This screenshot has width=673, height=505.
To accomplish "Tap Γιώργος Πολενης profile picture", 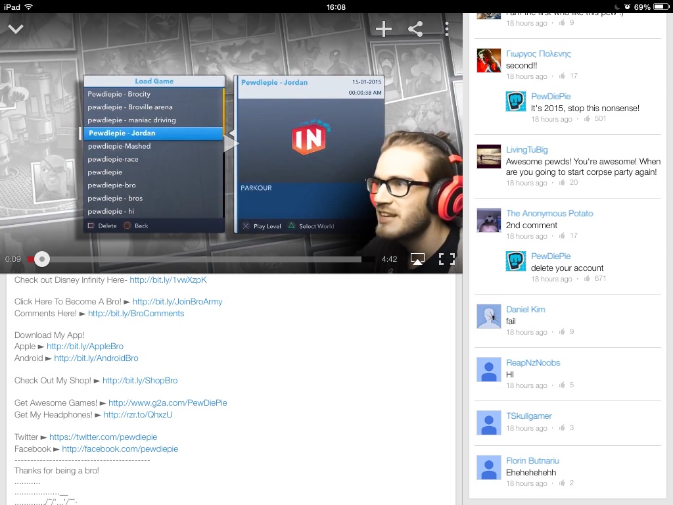I will click(x=489, y=60).
